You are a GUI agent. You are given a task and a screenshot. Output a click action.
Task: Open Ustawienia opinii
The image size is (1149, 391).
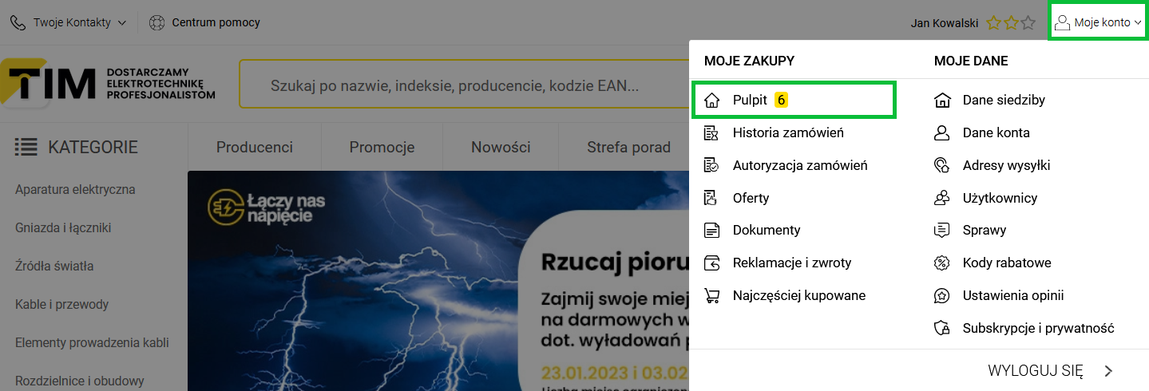(x=1013, y=295)
